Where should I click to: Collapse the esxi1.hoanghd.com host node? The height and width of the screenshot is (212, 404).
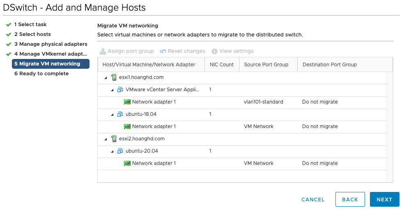click(x=106, y=78)
